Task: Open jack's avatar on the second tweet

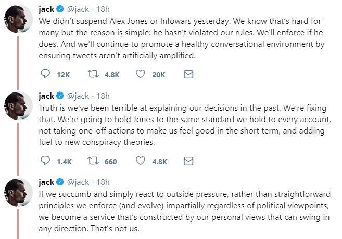Action: pyautogui.click(x=18, y=106)
